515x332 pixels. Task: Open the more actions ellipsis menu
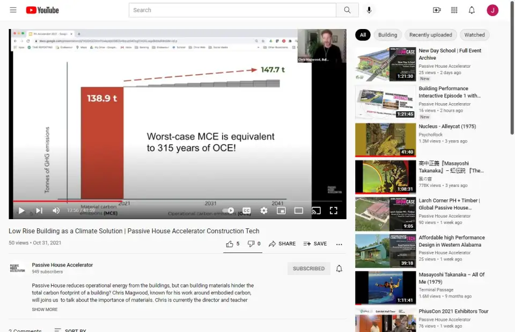(x=339, y=244)
